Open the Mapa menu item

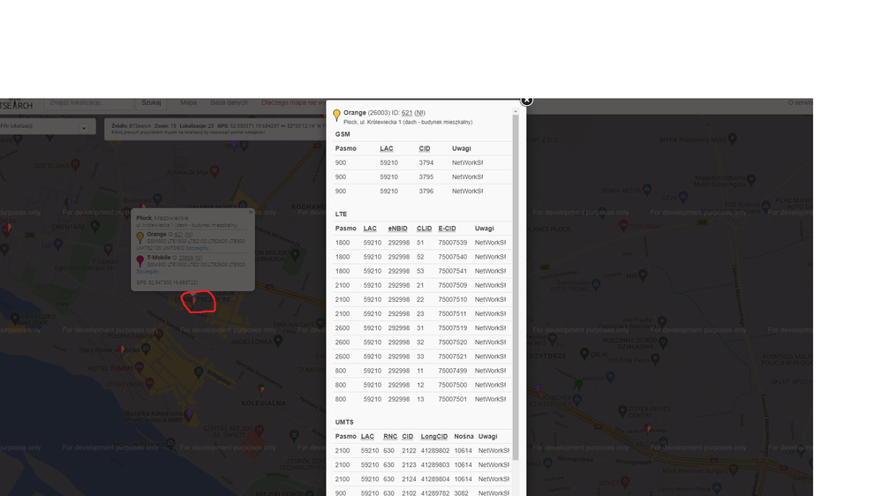189,103
